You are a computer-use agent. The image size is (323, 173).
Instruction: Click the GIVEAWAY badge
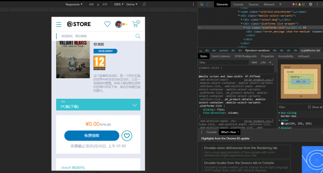(x=105, y=51)
